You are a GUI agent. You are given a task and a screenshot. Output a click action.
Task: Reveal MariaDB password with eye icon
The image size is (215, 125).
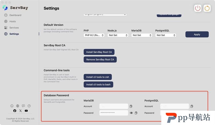click(131, 113)
